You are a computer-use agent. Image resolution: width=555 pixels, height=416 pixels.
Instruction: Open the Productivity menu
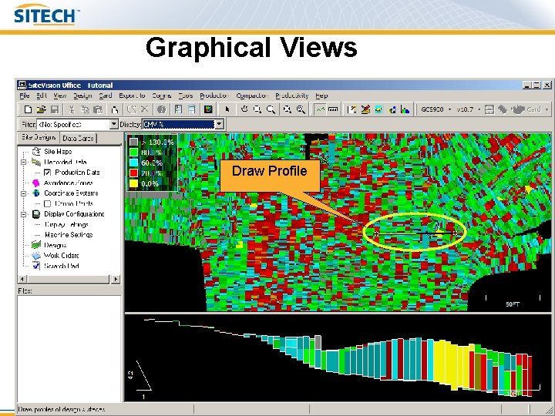(x=292, y=96)
